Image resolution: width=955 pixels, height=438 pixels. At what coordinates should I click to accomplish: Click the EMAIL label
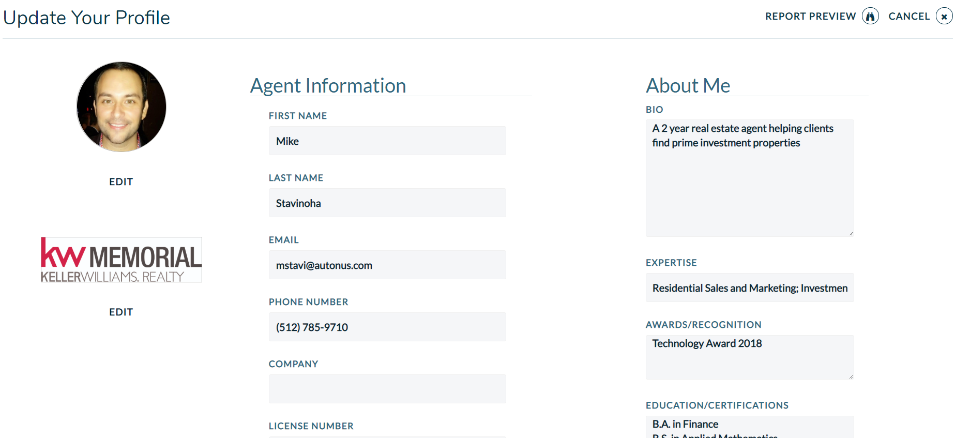(284, 240)
